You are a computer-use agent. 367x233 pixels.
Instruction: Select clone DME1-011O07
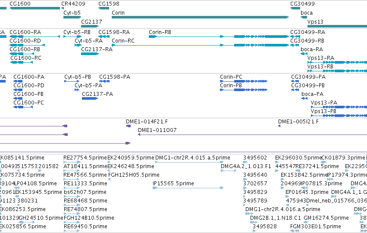(x=253, y=135)
